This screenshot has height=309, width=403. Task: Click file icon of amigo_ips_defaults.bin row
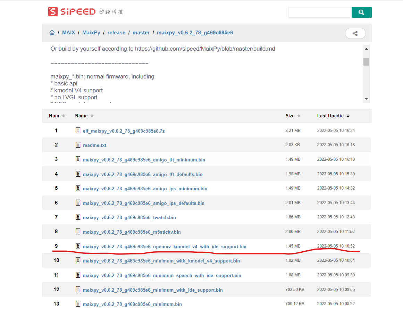coord(78,203)
